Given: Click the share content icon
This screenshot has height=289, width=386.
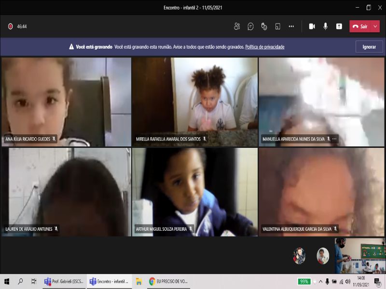Looking at the screenshot, I should click(x=339, y=26).
